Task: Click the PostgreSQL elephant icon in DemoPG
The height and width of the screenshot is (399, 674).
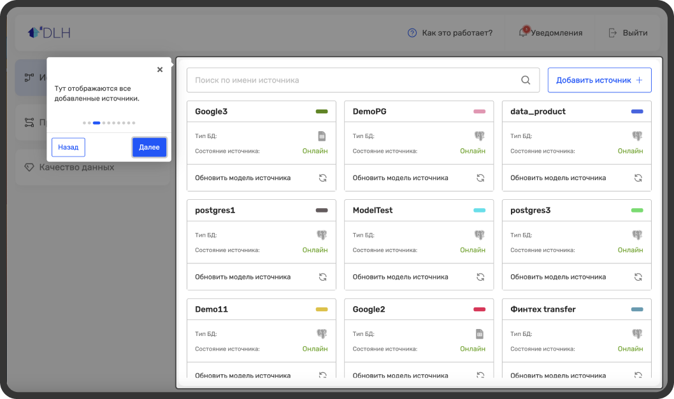Action: tap(480, 136)
